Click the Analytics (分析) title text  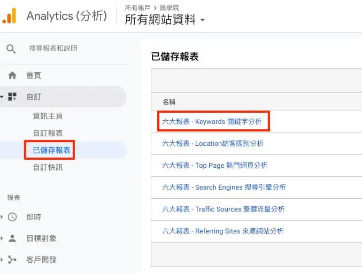pyautogui.click(x=67, y=16)
